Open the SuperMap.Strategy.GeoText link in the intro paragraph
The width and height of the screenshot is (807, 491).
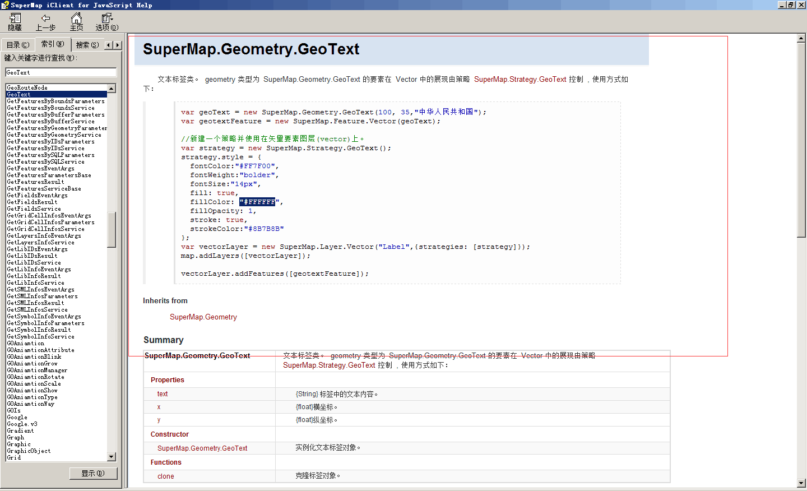point(520,79)
